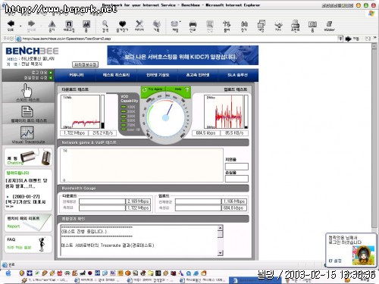Click the KIDC server hosting banner

[x=183, y=55]
